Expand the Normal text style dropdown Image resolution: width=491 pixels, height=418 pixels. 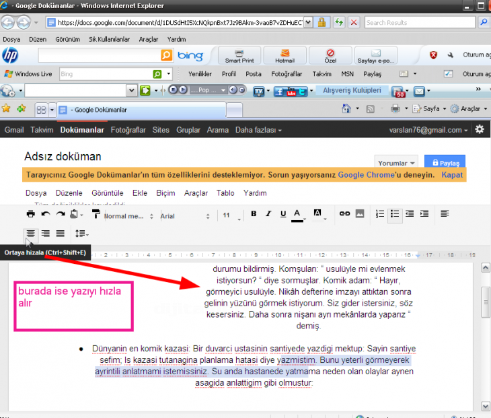click(x=128, y=216)
